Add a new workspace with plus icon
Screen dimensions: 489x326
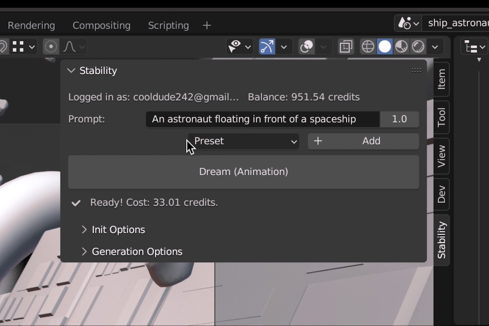click(207, 25)
